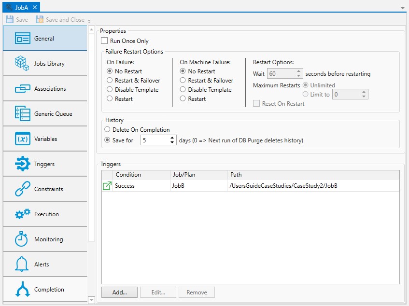Screen dimensions: 409x306
Task: Click the Variables (x) icon
Action: coord(22,139)
